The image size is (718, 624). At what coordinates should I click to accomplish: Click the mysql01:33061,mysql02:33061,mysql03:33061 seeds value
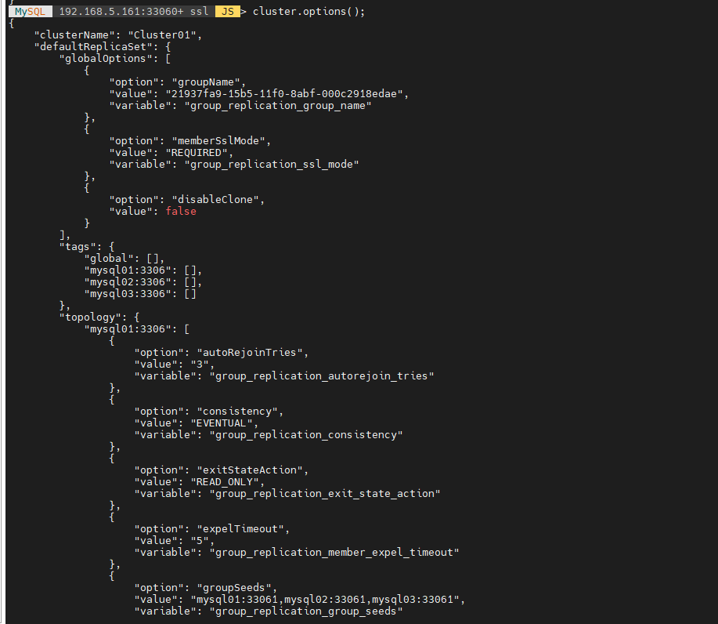pos(325,599)
